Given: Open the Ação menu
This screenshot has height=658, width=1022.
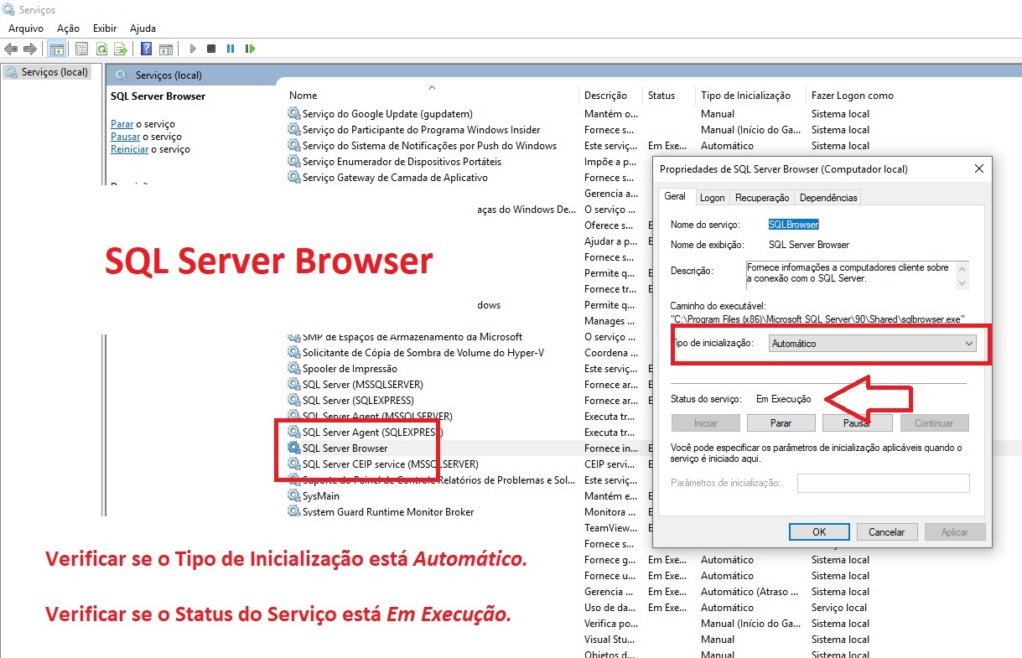Looking at the screenshot, I should pos(69,28).
